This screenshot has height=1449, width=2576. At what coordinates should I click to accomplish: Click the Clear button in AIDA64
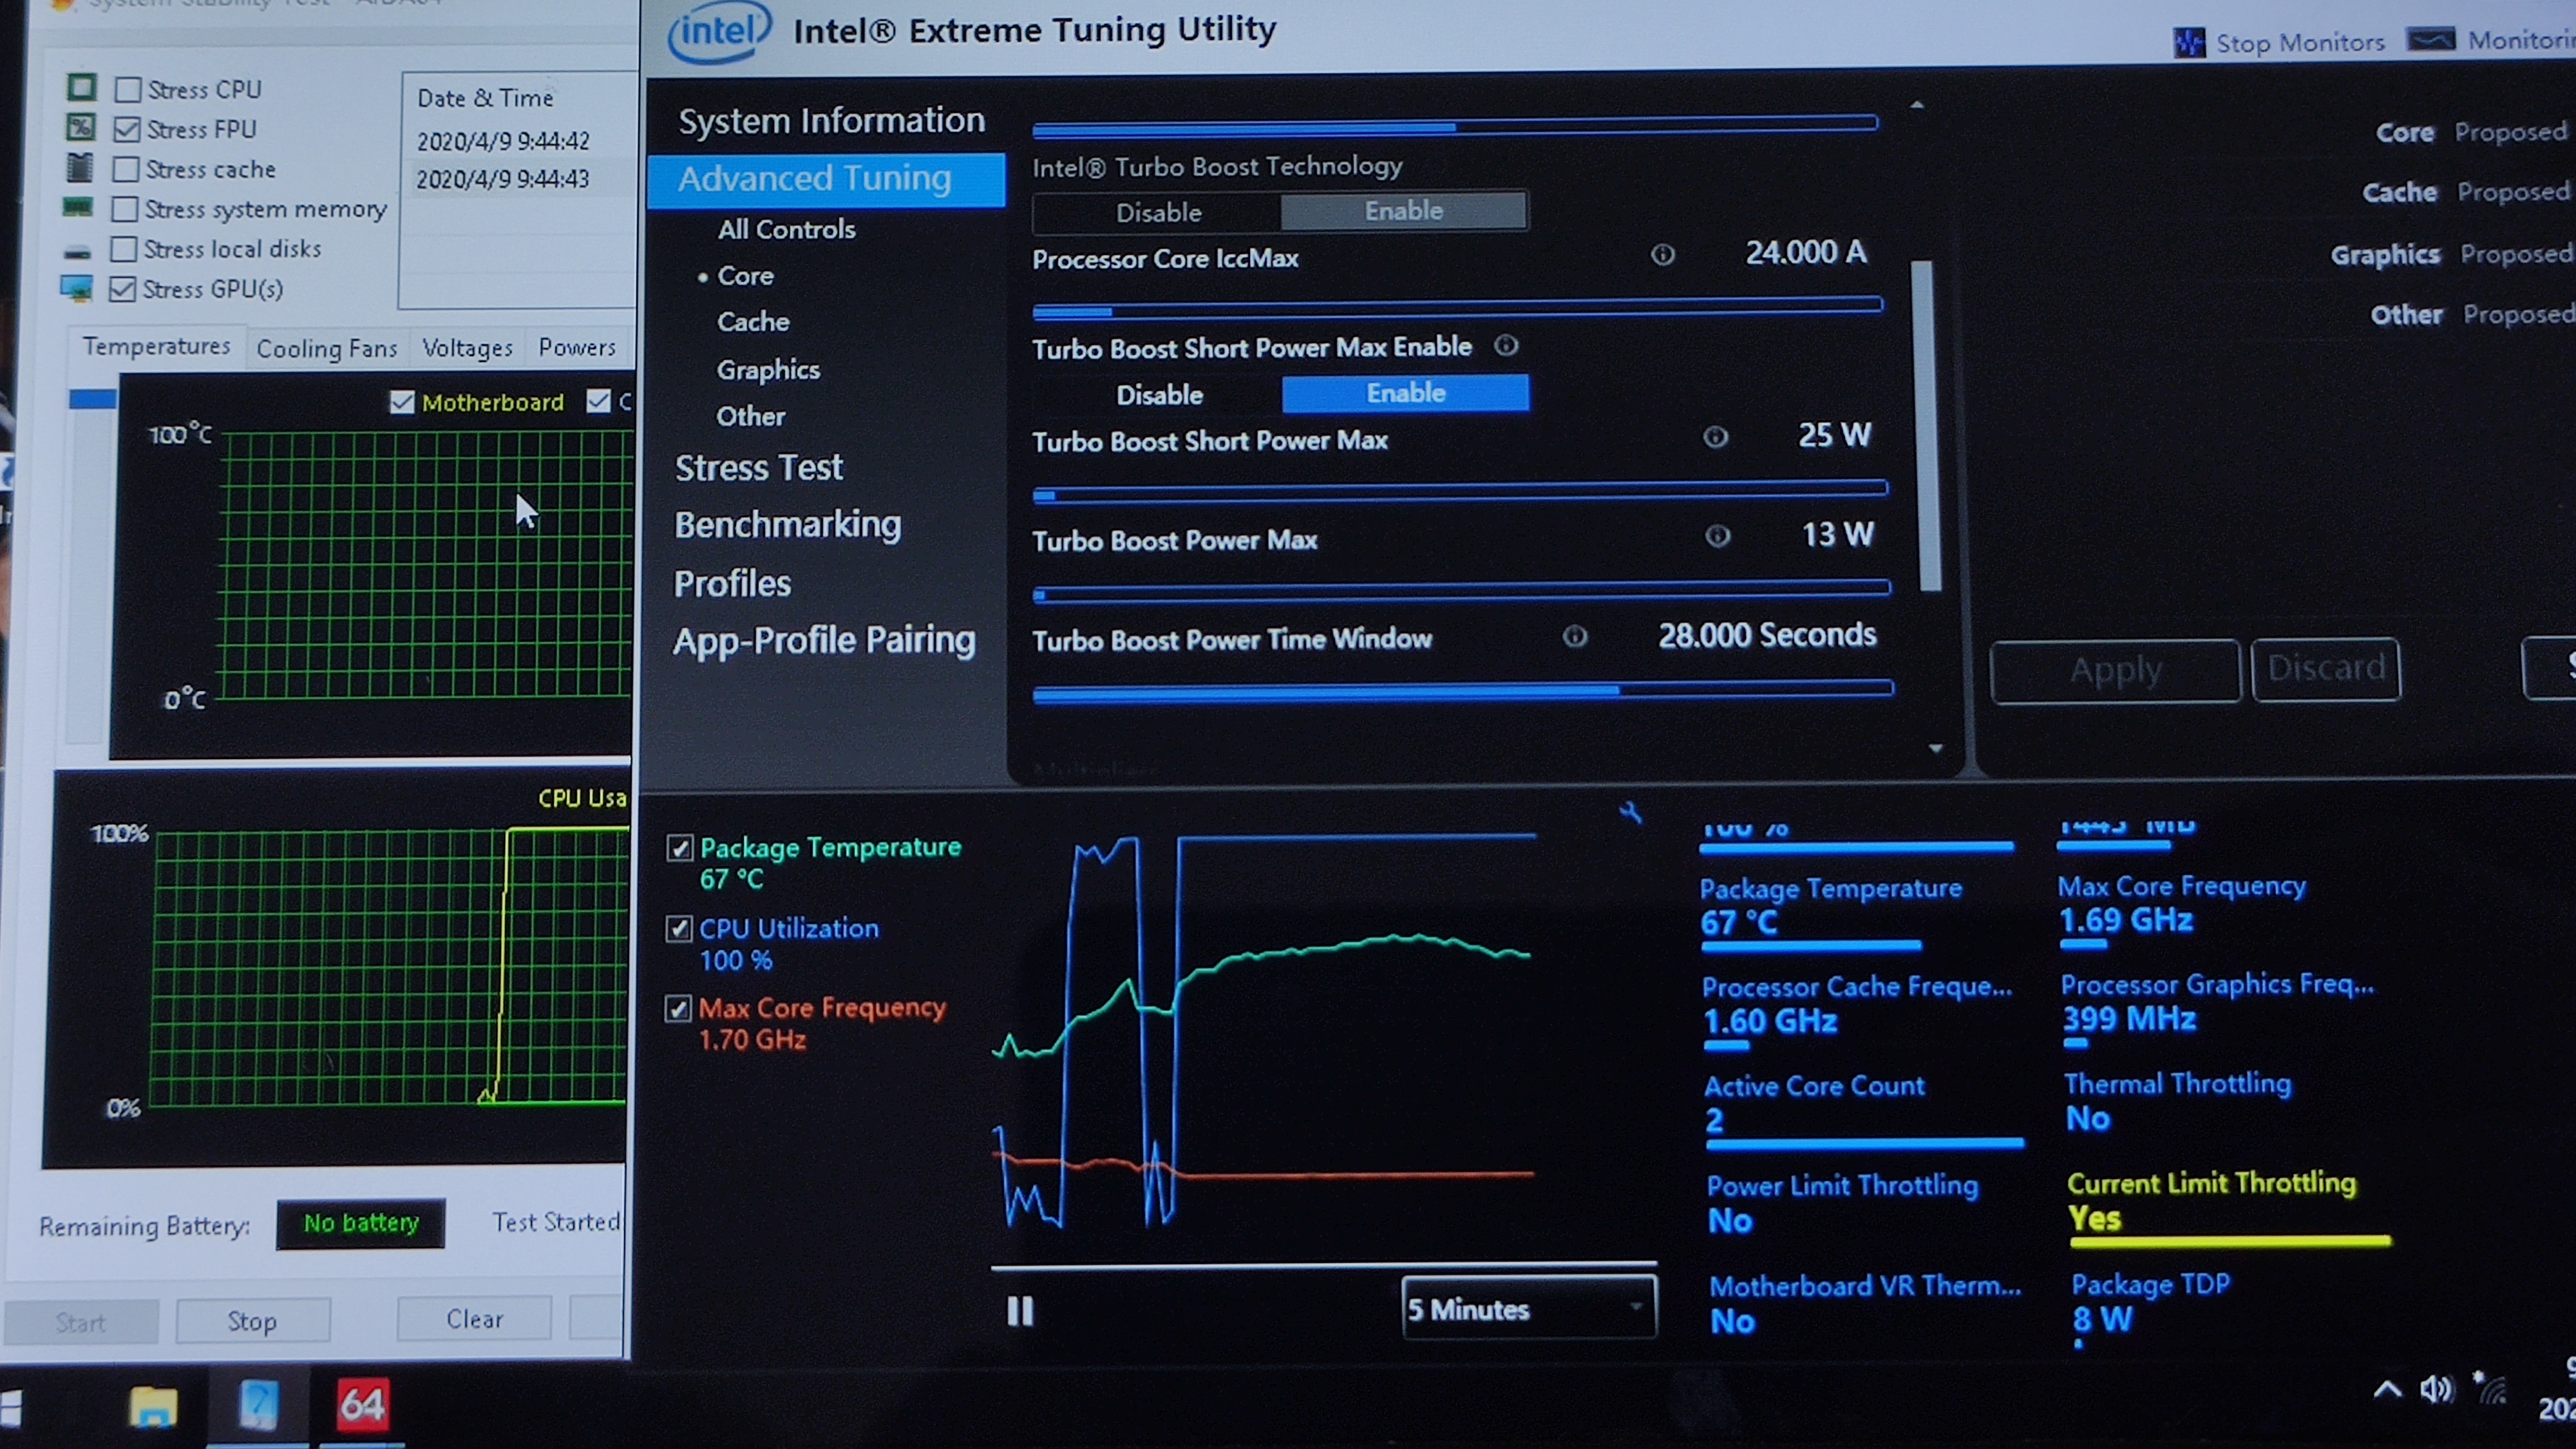[x=474, y=1319]
